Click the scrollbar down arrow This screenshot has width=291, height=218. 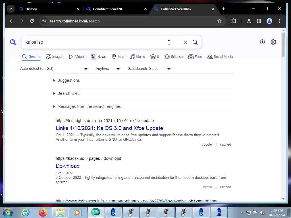coord(283,199)
